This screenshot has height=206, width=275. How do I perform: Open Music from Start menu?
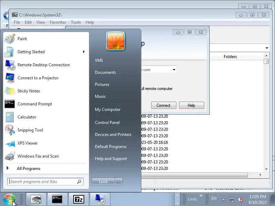pyautogui.click(x=100, y=96)
